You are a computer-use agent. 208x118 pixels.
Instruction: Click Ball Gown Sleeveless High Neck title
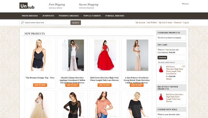tap(104, 79)
